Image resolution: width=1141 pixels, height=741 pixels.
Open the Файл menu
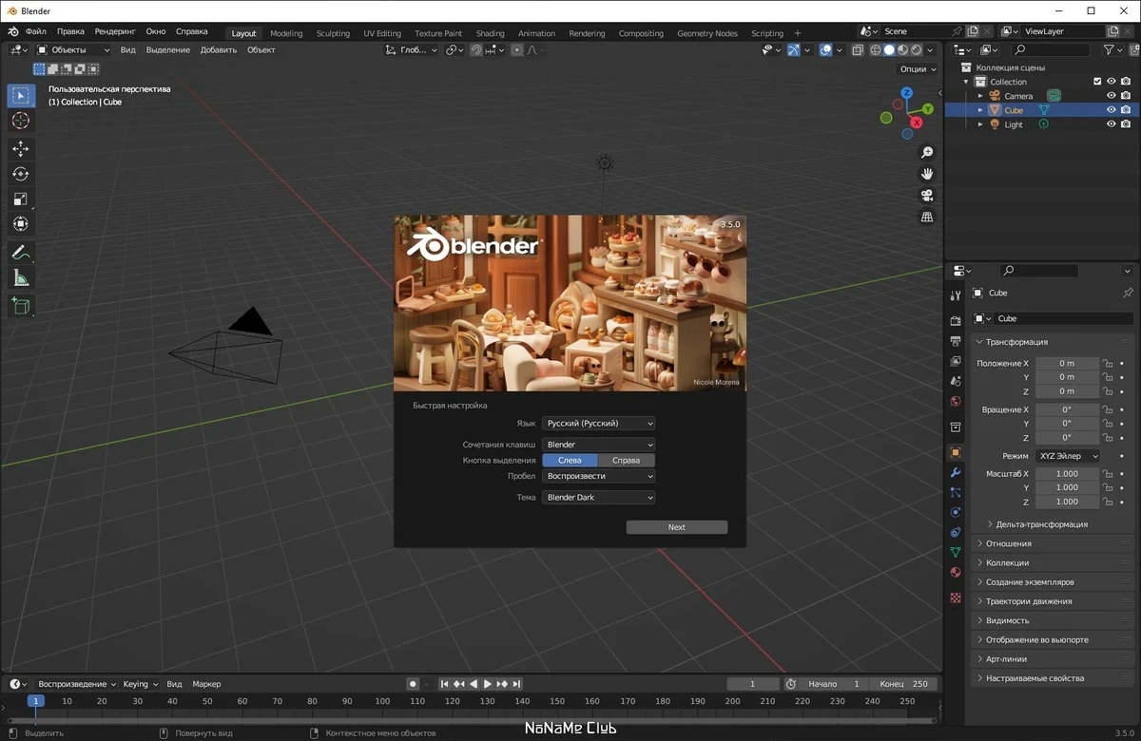tap(36, 31)
